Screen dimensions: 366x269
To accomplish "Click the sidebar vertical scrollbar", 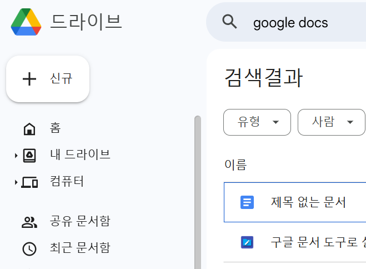I will click(198, 192).
